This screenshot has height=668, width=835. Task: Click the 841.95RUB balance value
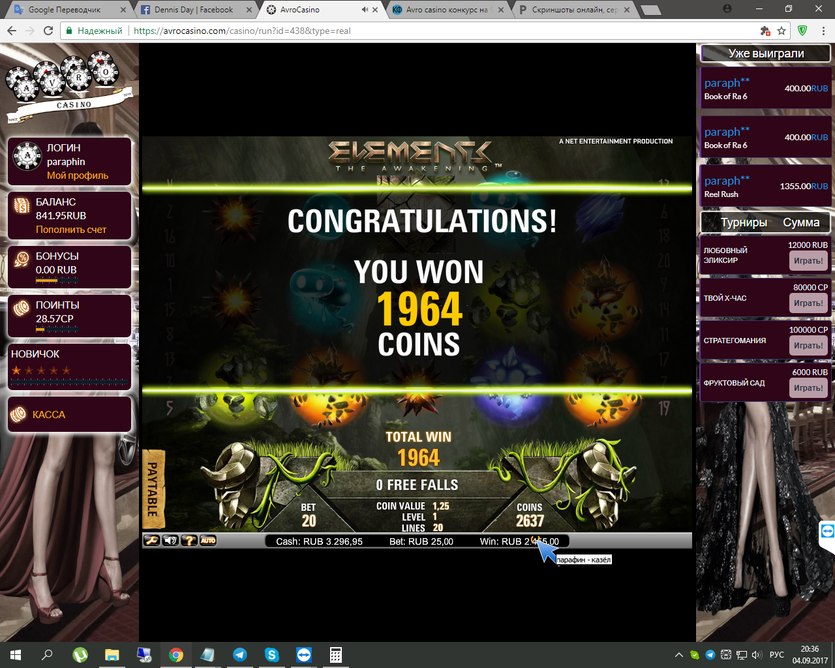[61, 216]
